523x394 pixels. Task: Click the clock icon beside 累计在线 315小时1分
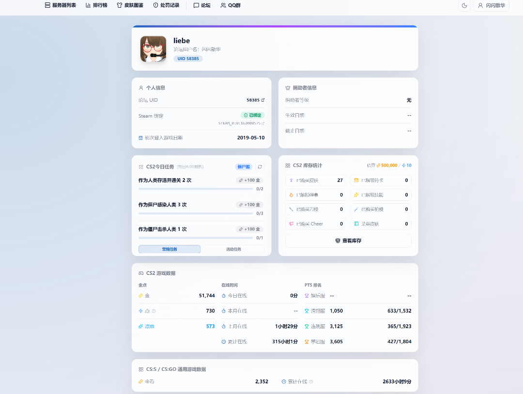(223, 342)
